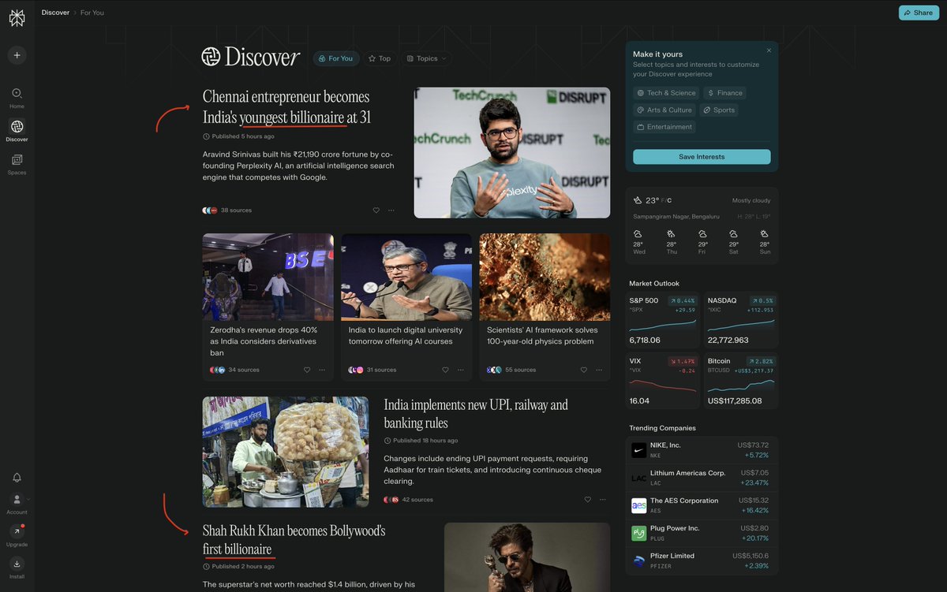Click the Discover breadcrumb link

click(x=55, y=13)
